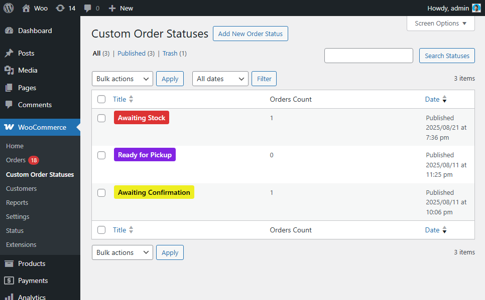The image size is (485, 300).
Task: Check the Awaiting Stock row checkbox
Action: 101,118
